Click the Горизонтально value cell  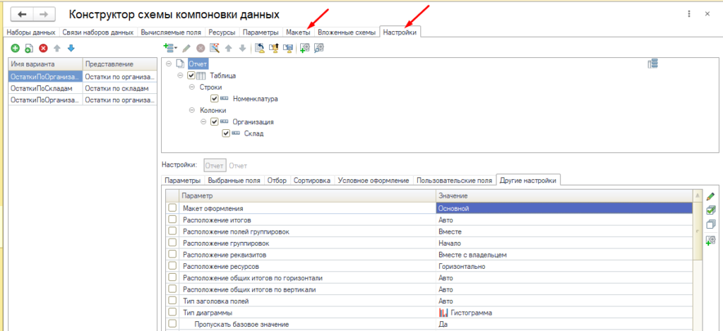(x=564, y=266)
